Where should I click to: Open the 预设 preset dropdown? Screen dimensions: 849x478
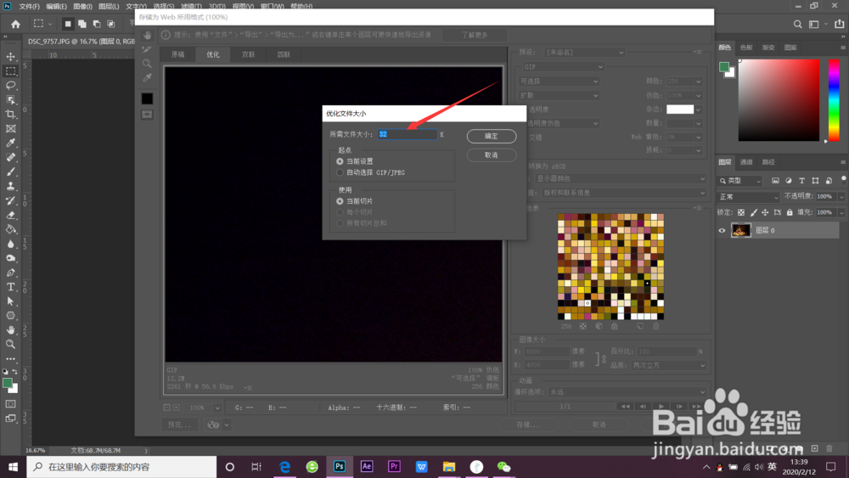pos(584,53)
